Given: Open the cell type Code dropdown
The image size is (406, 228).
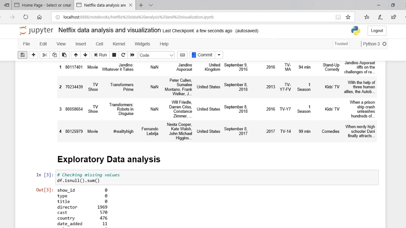Looking at the screenshot, I should [157, 55].
